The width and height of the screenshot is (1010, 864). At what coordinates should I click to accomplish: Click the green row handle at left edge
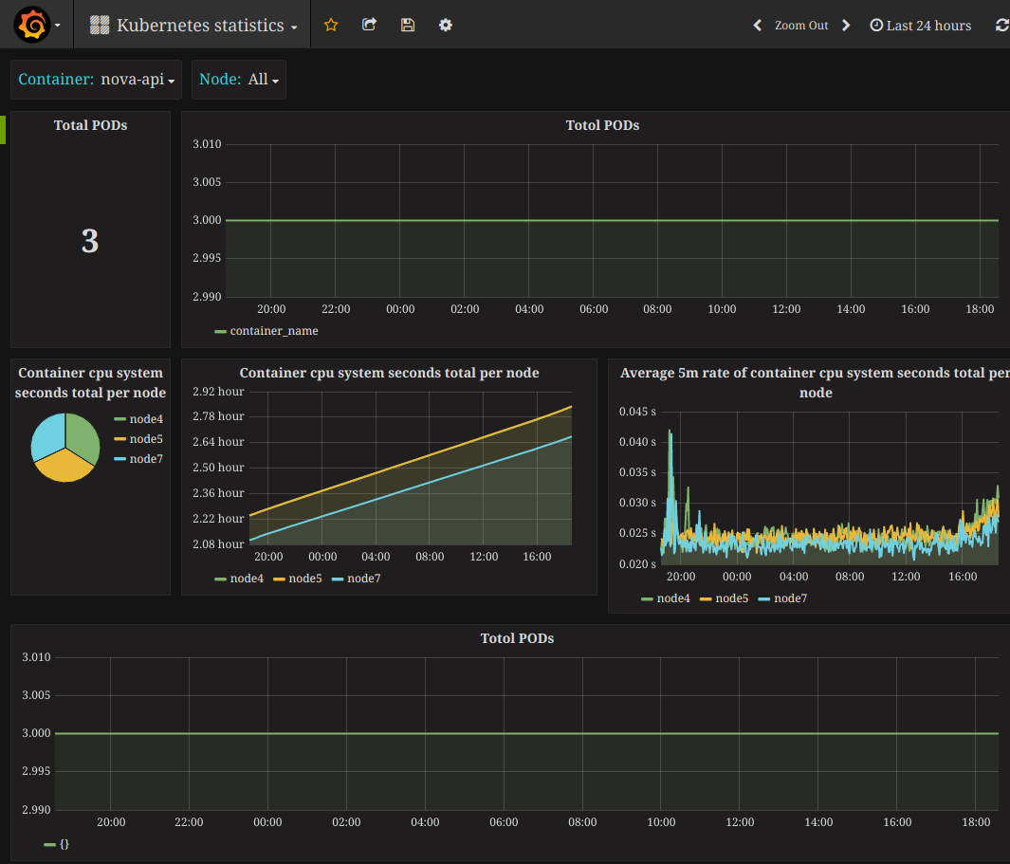3,130
